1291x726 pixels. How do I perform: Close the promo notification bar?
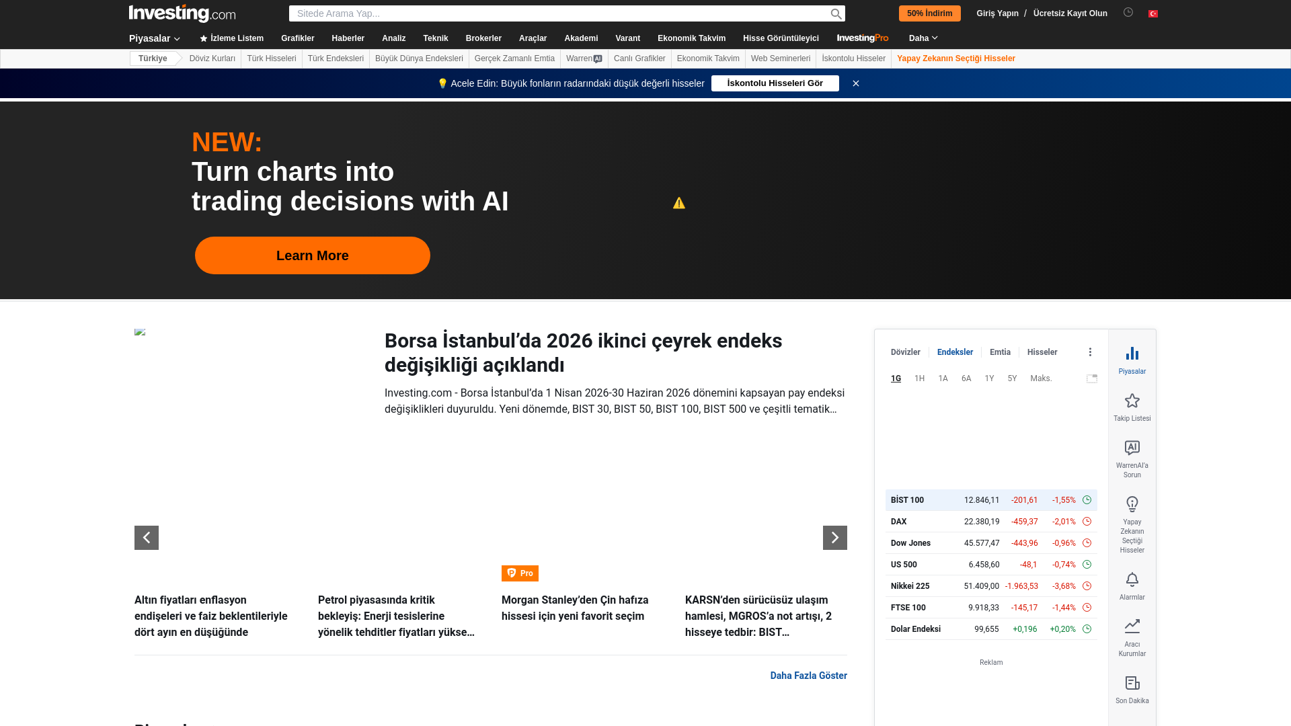coord(856,83)
